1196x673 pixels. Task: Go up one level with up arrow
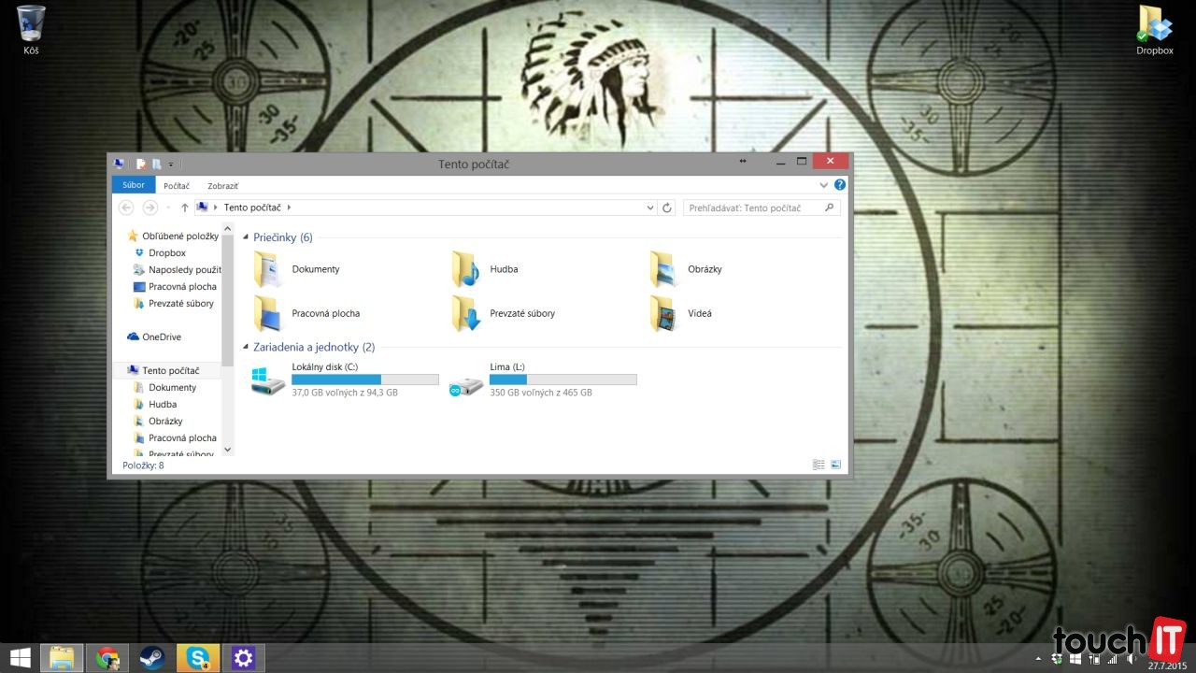185,208
